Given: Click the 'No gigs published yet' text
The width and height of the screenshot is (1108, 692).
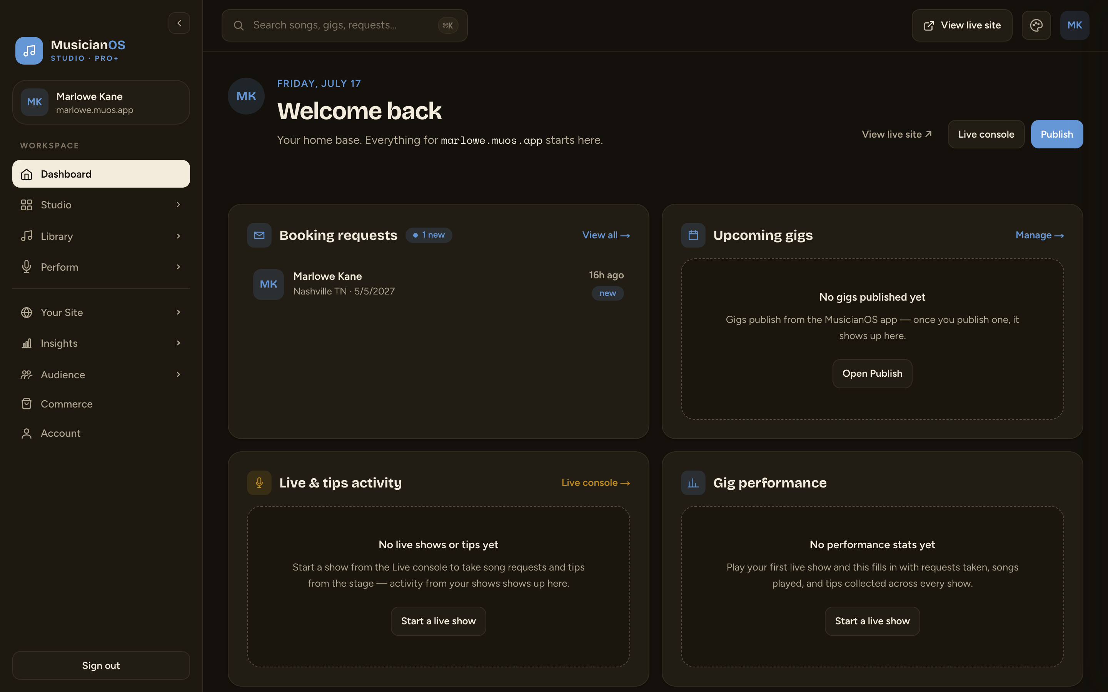Looking at the screenshot, I should [x=872, y=297].
